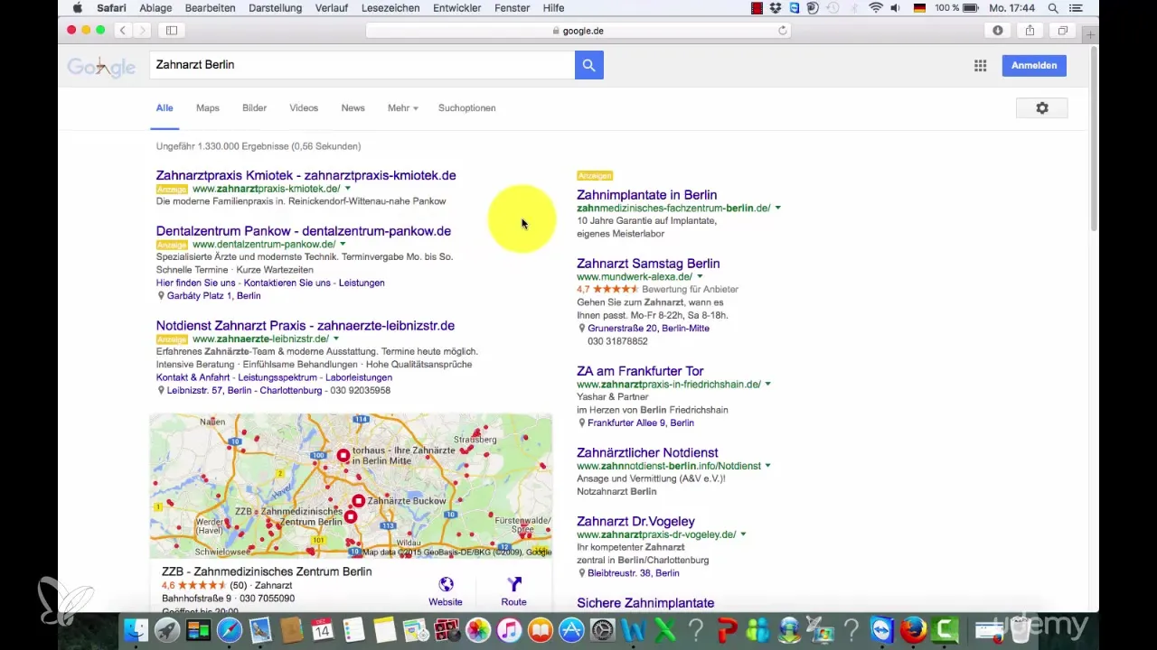Open Dentalzentrum Pankow result
The height and width of the screenshot is (650, 1157).
coord(303,231)
